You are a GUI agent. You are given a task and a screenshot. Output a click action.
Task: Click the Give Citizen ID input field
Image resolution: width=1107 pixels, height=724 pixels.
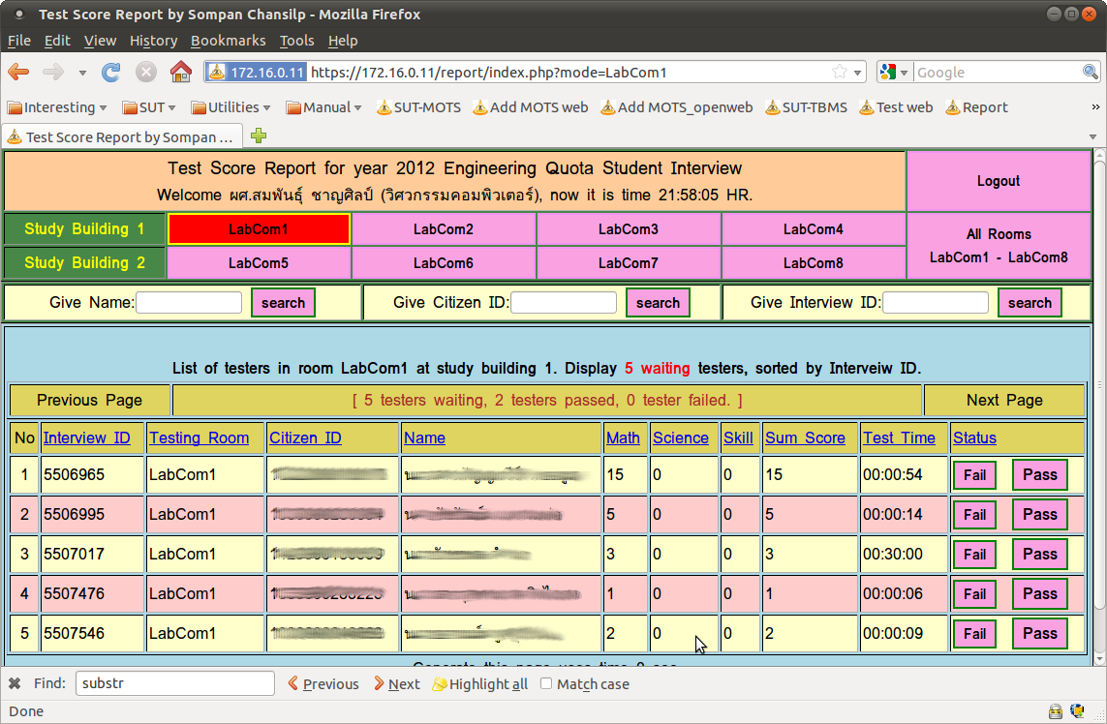[x=564, y=303]
